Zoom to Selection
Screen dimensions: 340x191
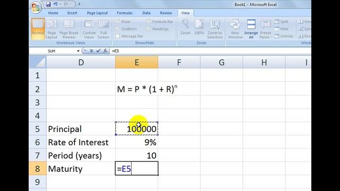[x=215, y=29]
